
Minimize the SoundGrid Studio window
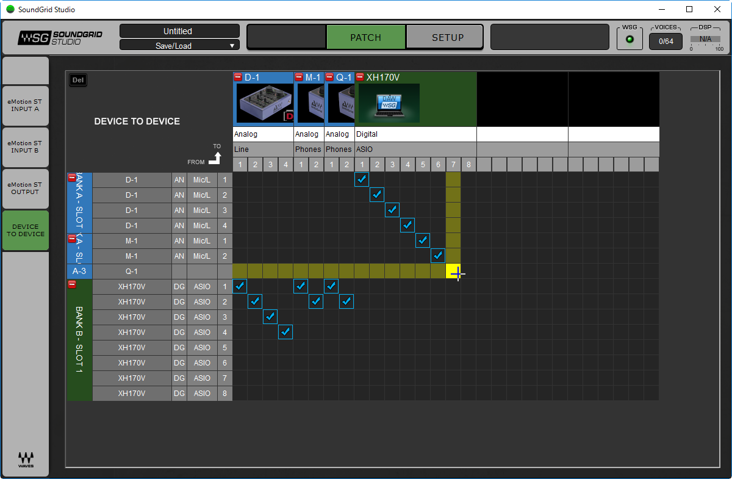(x=661, y=9)
